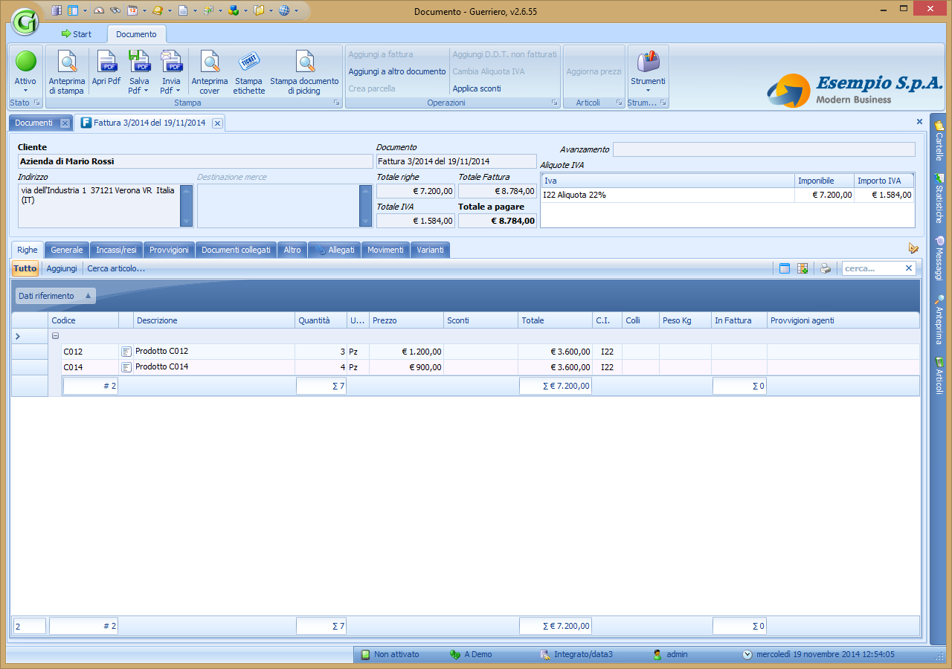Click the globe icon in quick access bar
The height and width of the screenshot is (669, 952).
coord(284,10)
